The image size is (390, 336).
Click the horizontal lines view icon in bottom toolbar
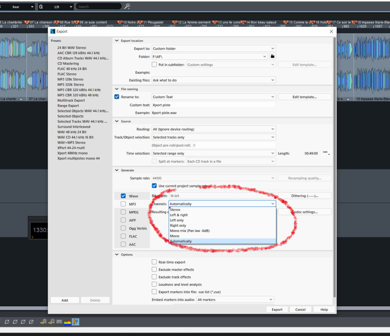(59, 321)
